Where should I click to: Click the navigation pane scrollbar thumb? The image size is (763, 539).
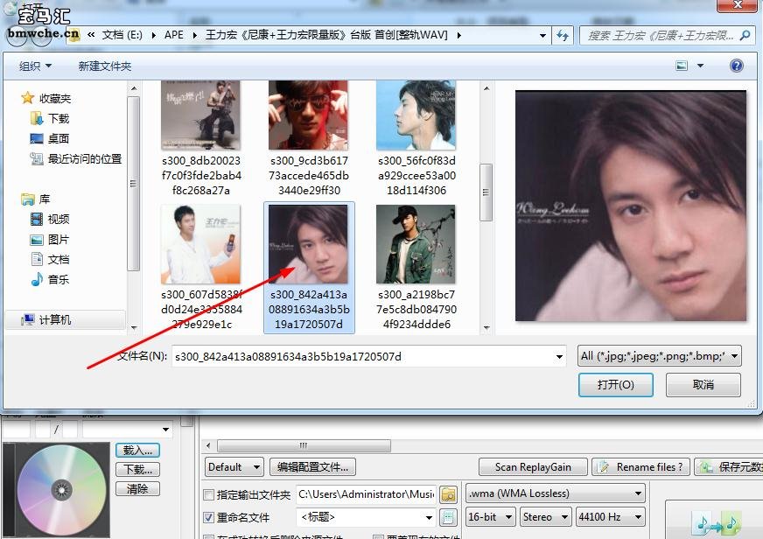(133, 184)
